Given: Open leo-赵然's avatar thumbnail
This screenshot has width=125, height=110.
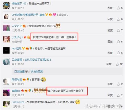Looking at the screenshot, I should click(x=6, y=50).
